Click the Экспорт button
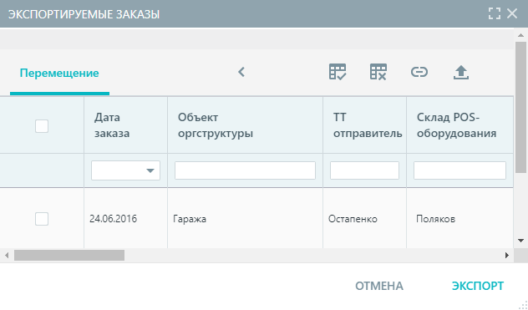Viewport: 528px width, 310px height. 478,286
